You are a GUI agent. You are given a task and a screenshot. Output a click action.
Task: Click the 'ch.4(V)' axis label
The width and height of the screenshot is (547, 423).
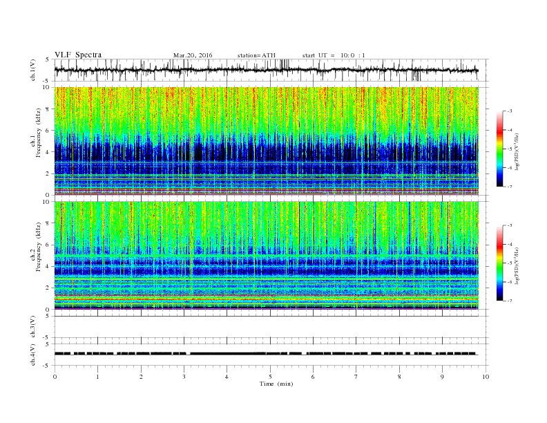click(33, 355)
